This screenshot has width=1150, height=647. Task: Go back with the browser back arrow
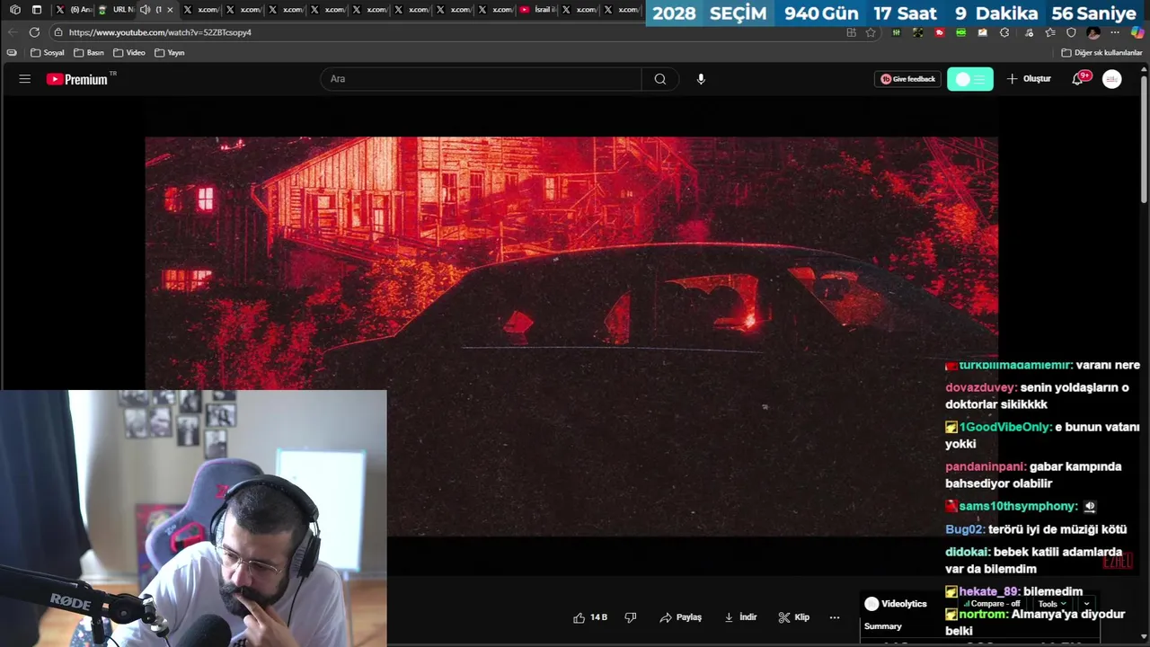tap(13, 32)
